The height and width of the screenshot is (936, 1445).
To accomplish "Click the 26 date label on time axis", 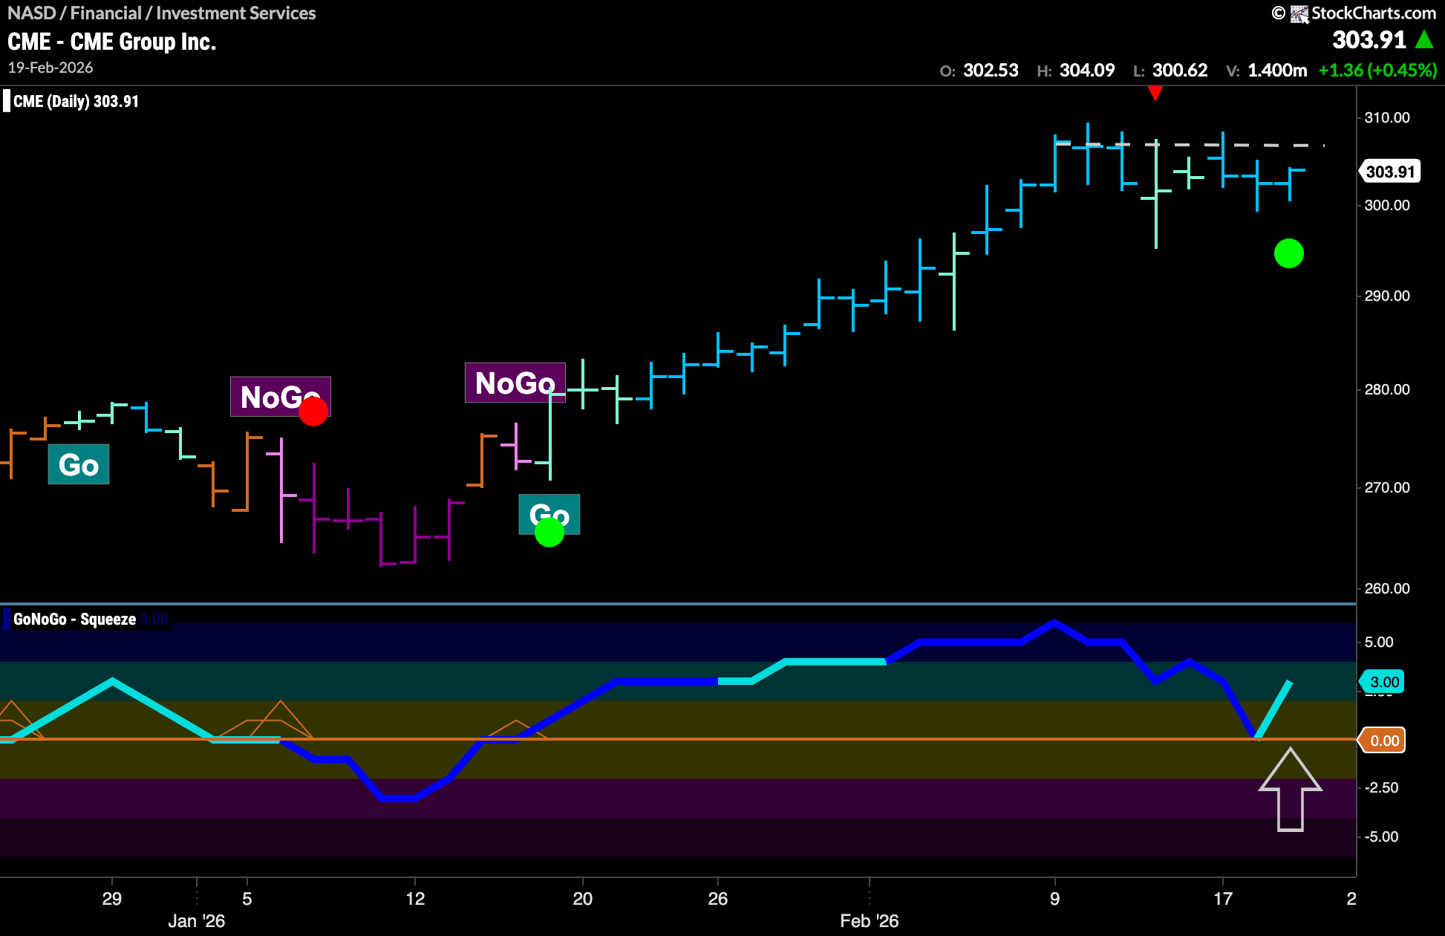I will [718, 899].
